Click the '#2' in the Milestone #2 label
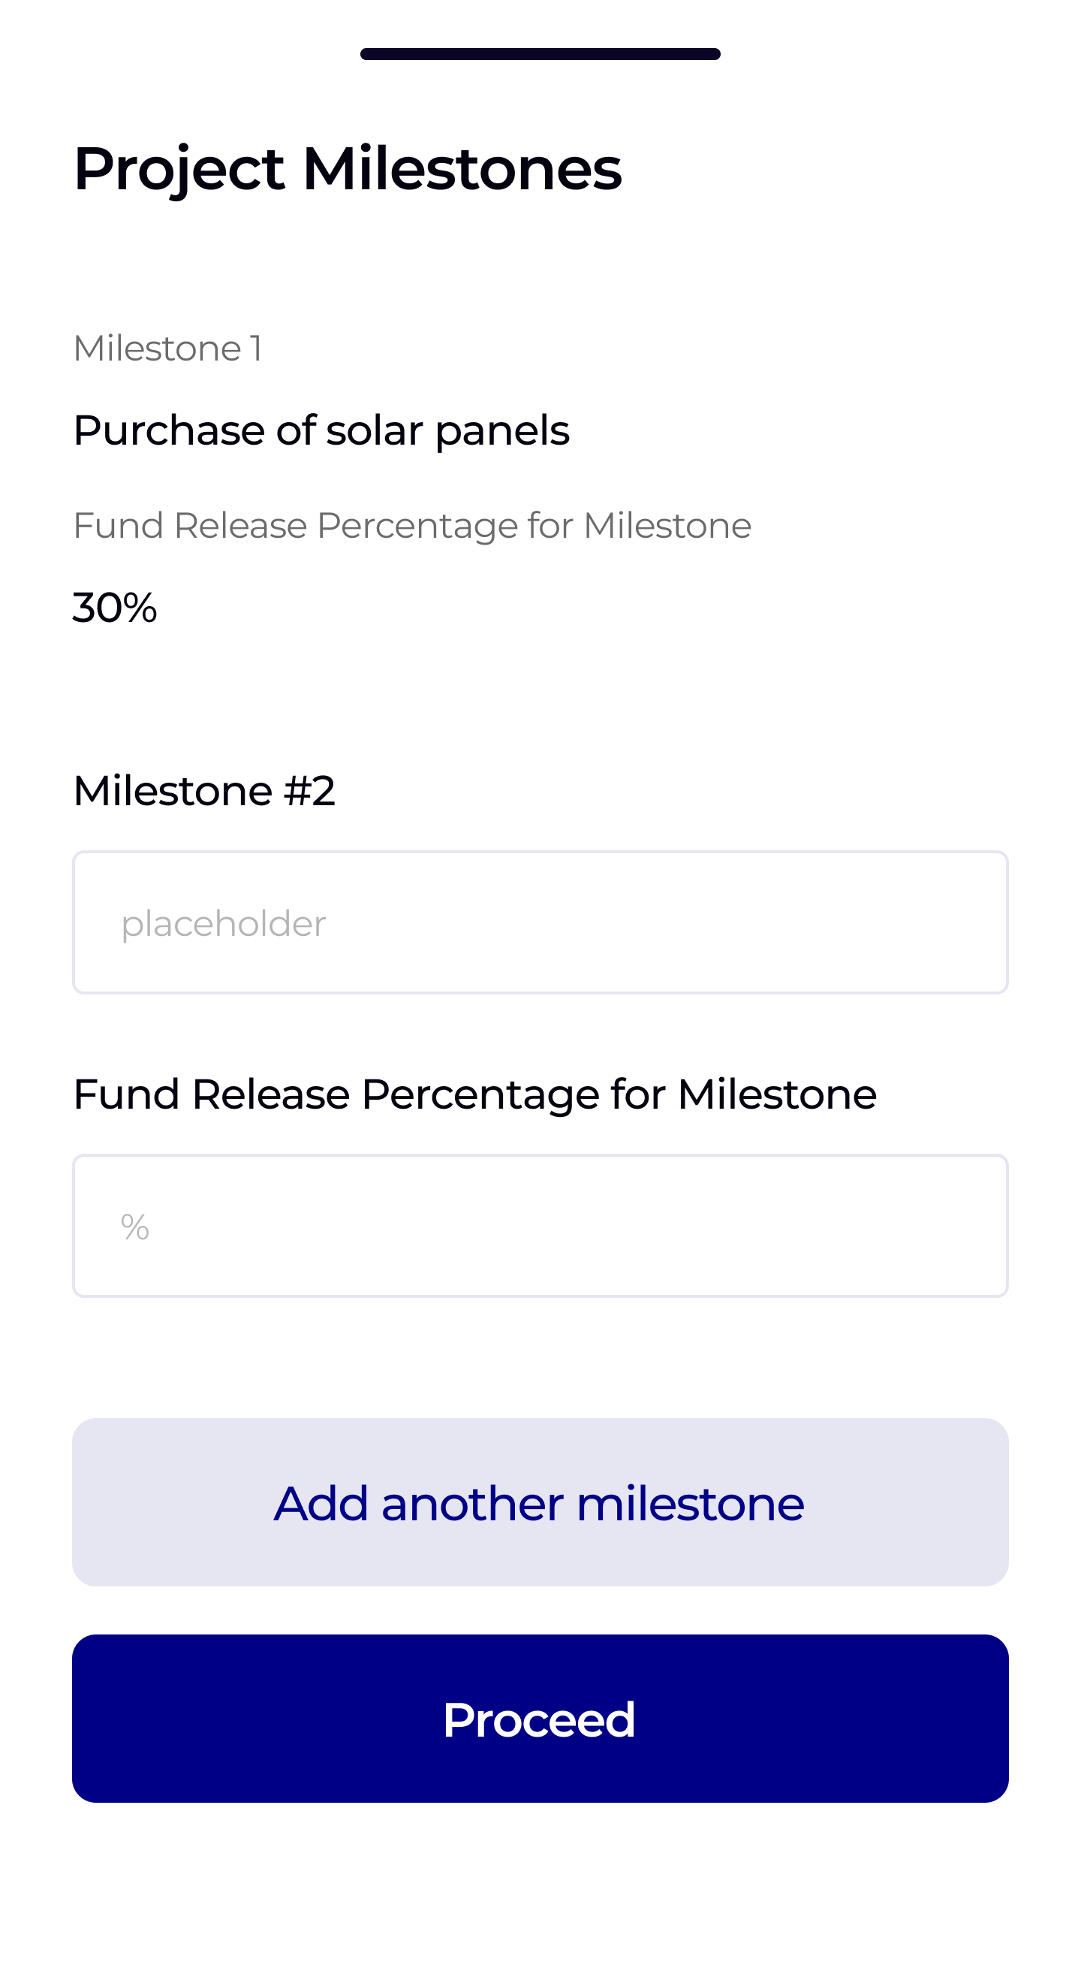Viewport: 1081px width, 1971px height. coord(309,790)
